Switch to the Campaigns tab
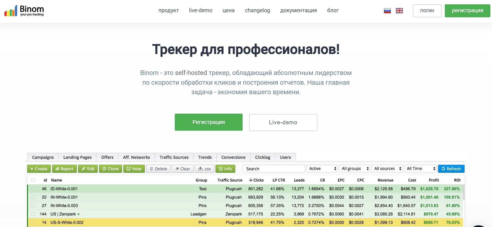492x227 pixels. (x=43, y=157)
